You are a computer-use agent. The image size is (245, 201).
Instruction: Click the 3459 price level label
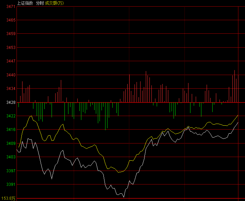pos(11,34)
